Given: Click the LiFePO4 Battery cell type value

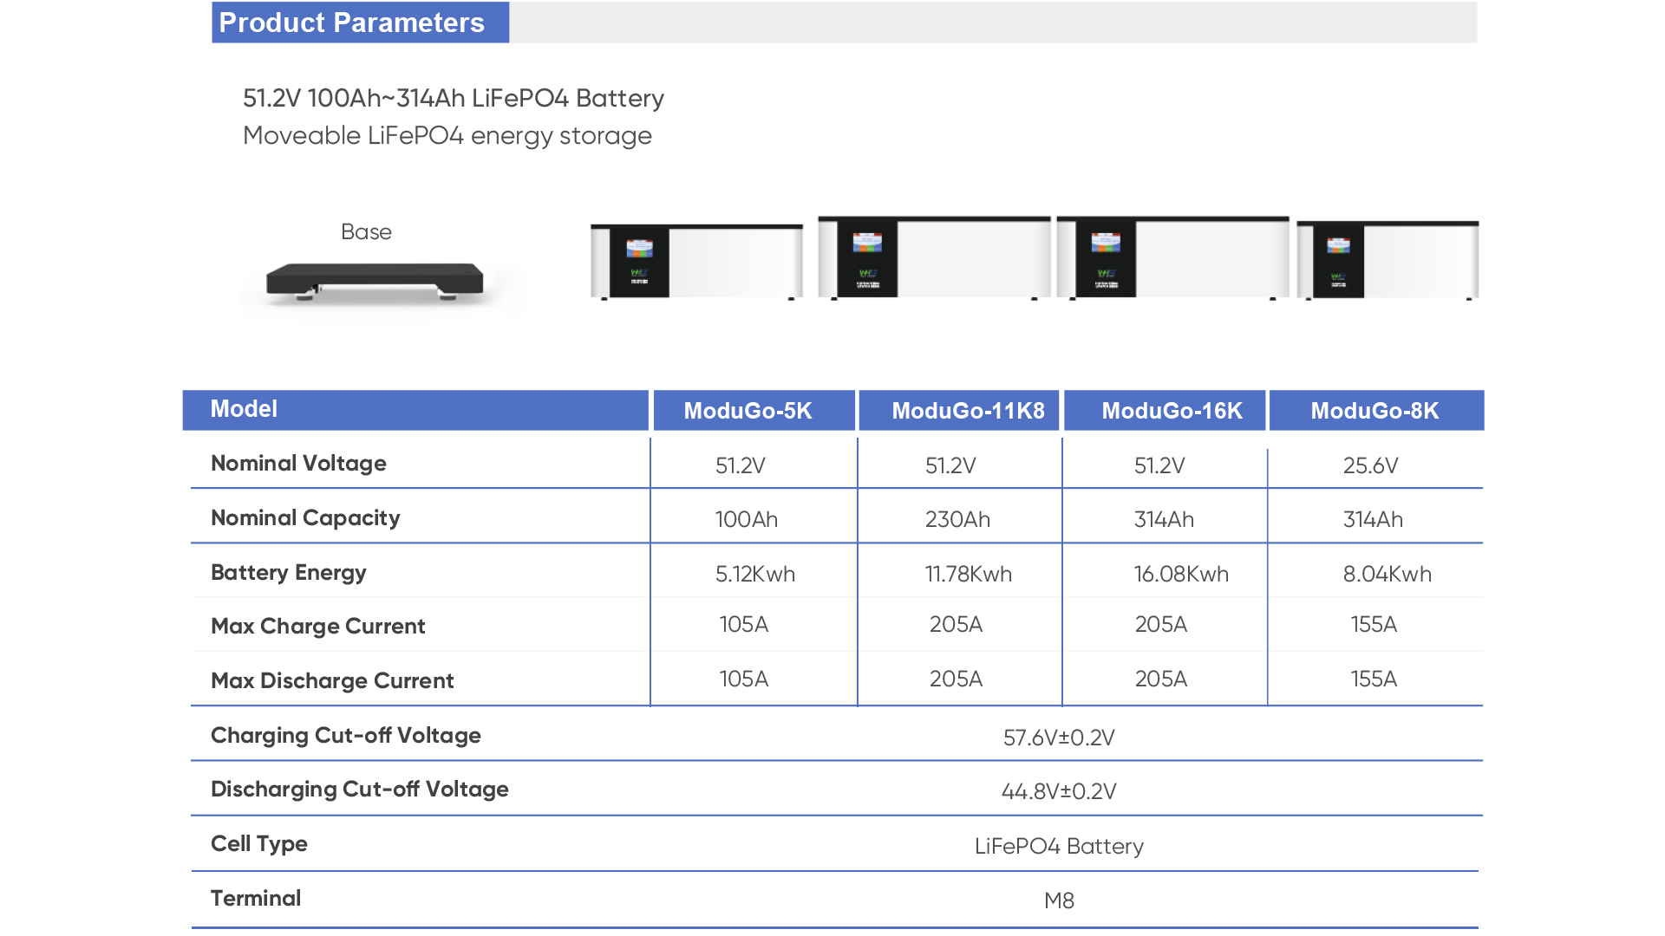Looking at the screenshot, I should click(1059, 847).
